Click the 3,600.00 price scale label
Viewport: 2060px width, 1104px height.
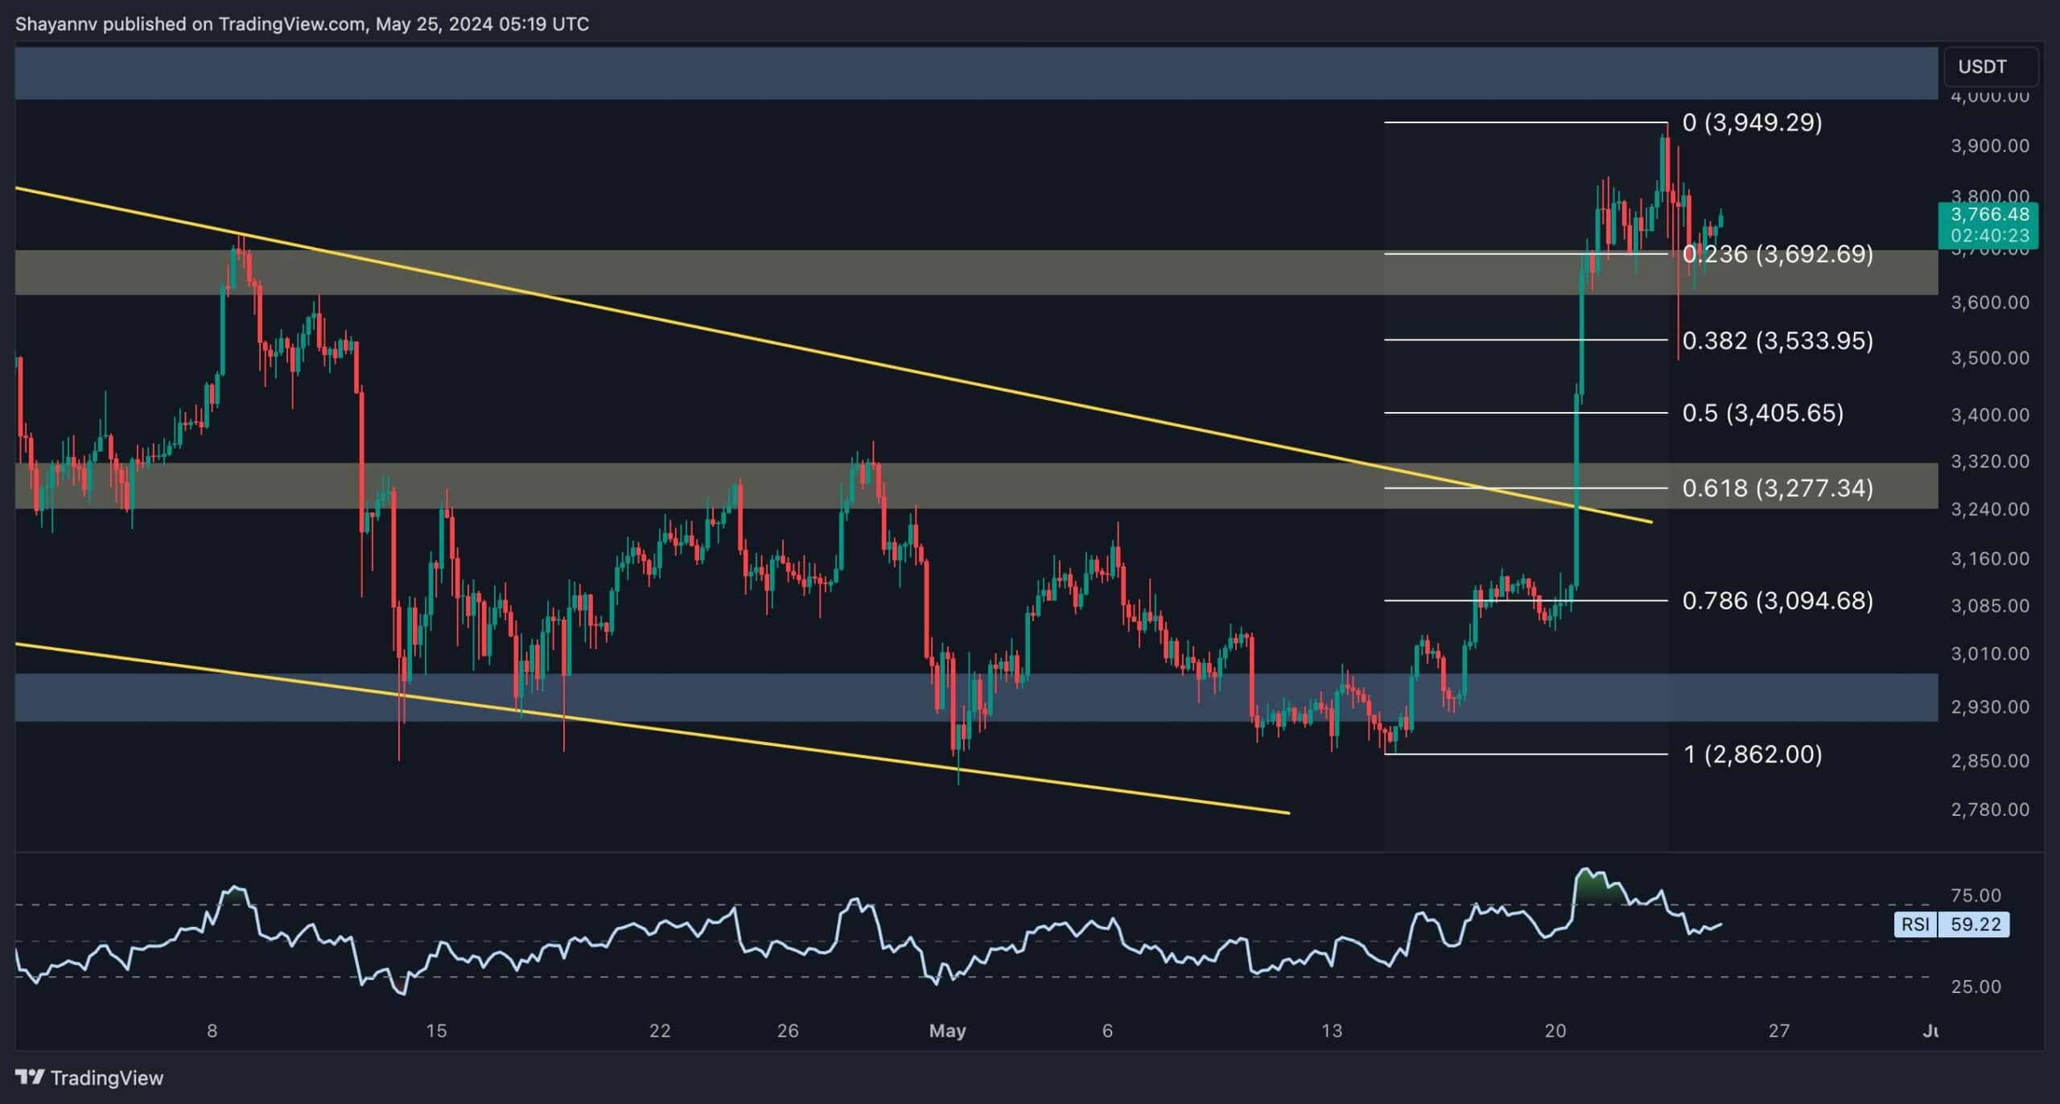(1989, 303)
